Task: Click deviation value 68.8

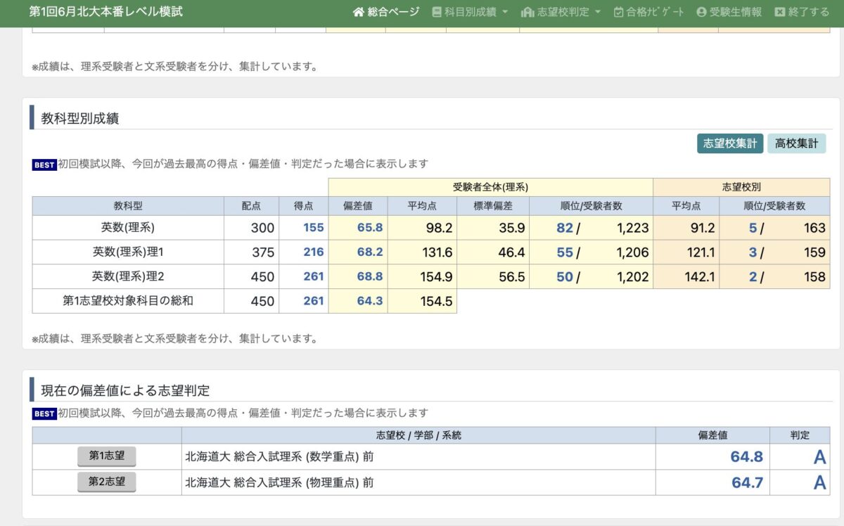Action: coord(370,277)
